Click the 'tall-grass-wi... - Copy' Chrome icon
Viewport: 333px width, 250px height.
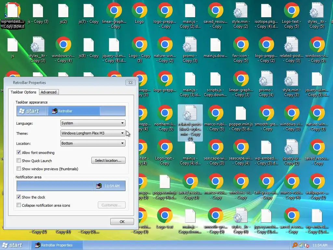[266, 181]
